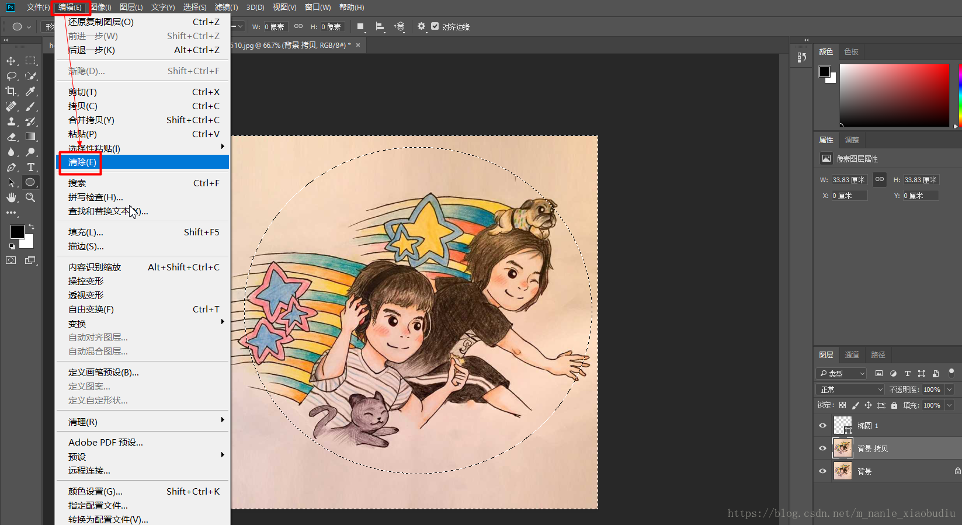Screen dimensions: 962x525
Task: Open the 填充 fill dropdown arrow
Action: (x=949, y=405)
